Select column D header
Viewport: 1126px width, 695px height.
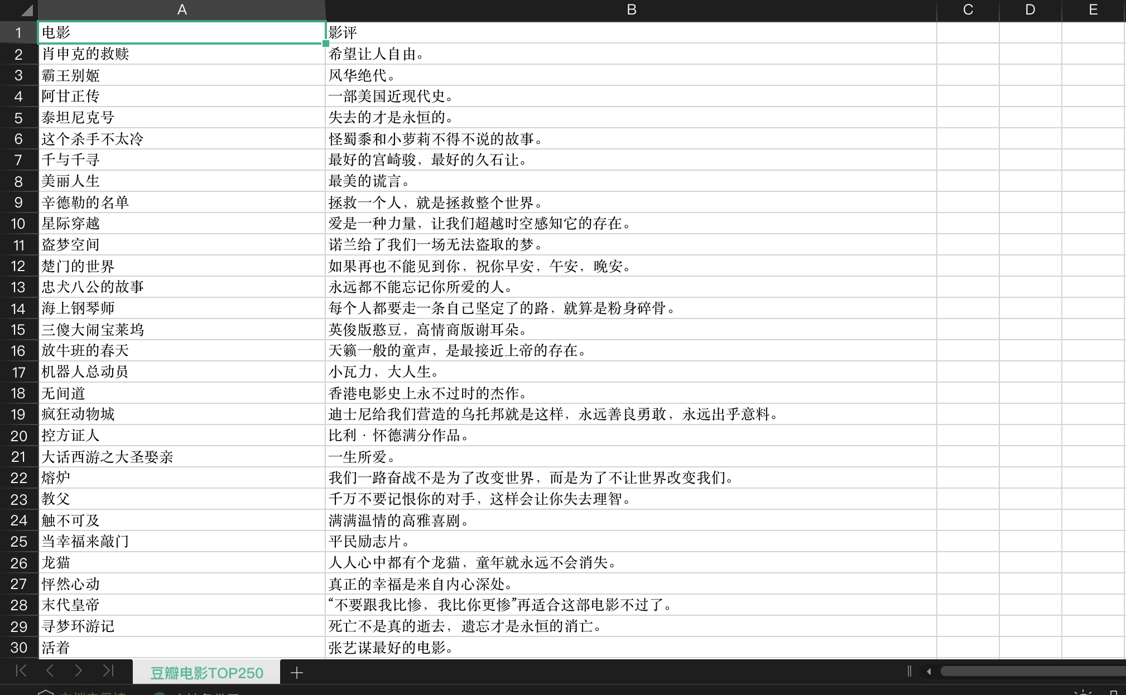pyautogui.click(x=1031, y=10)
